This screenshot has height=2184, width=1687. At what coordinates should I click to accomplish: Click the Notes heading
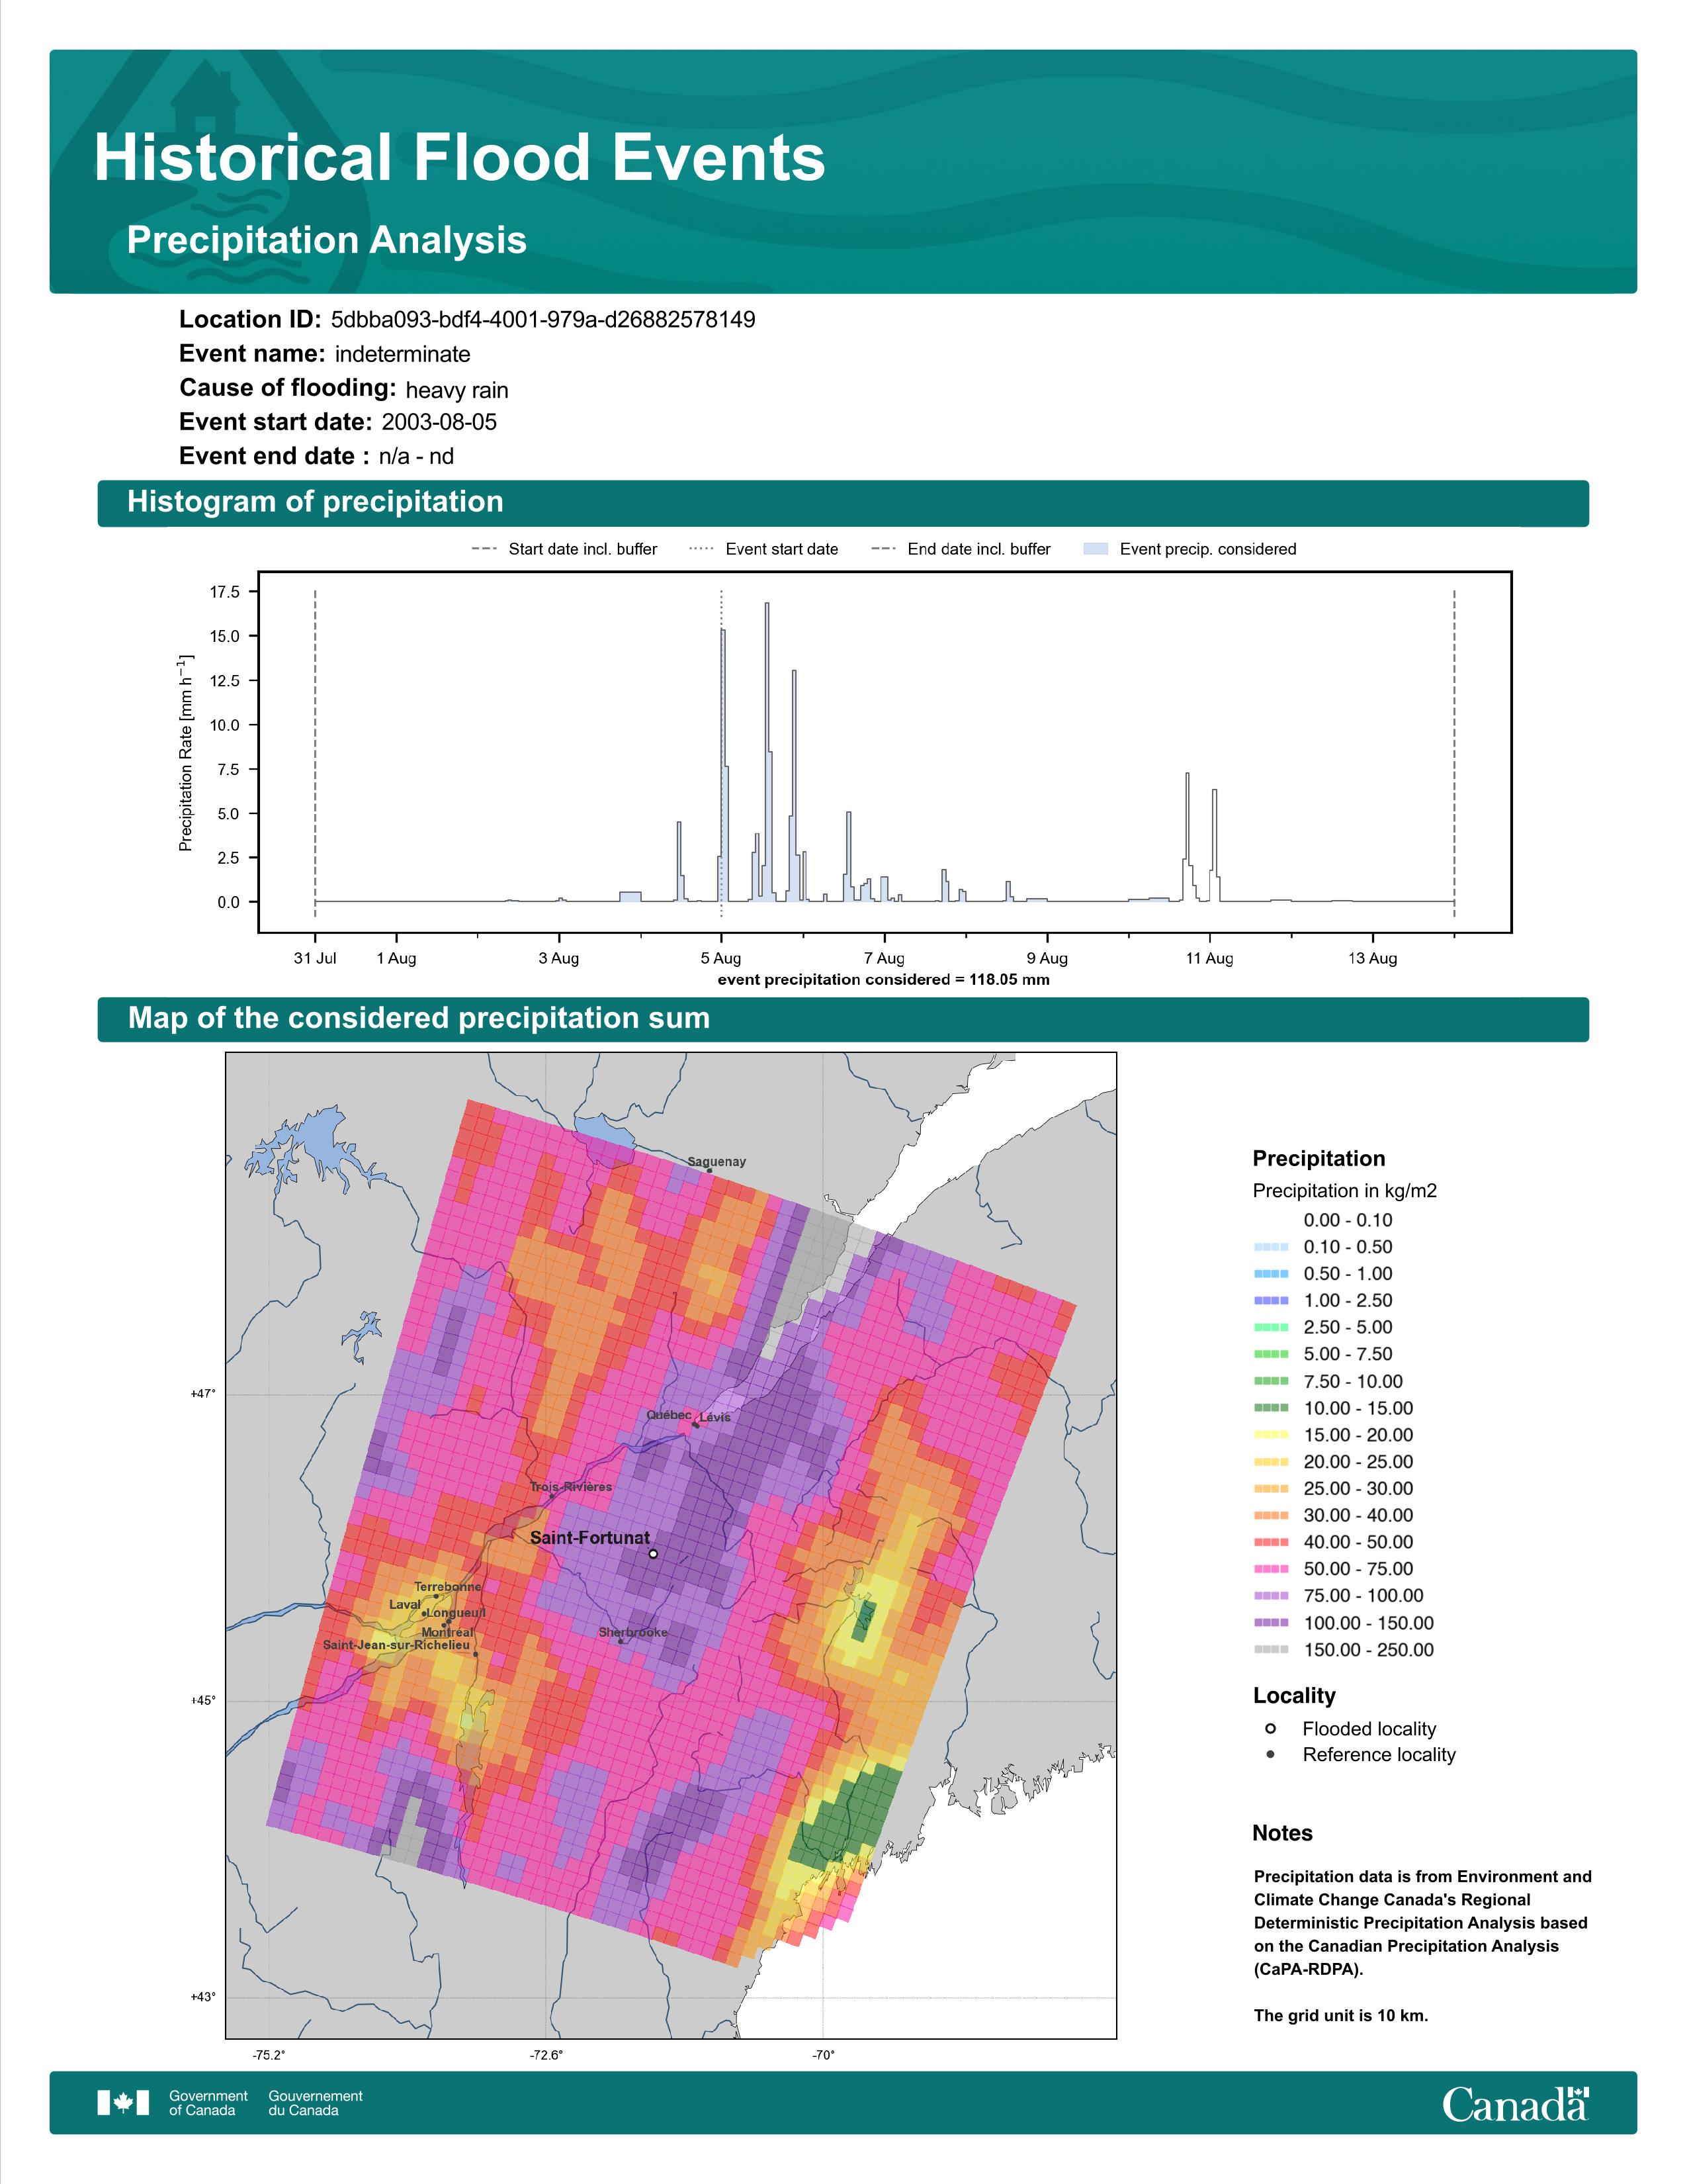coord(1282,1833)
